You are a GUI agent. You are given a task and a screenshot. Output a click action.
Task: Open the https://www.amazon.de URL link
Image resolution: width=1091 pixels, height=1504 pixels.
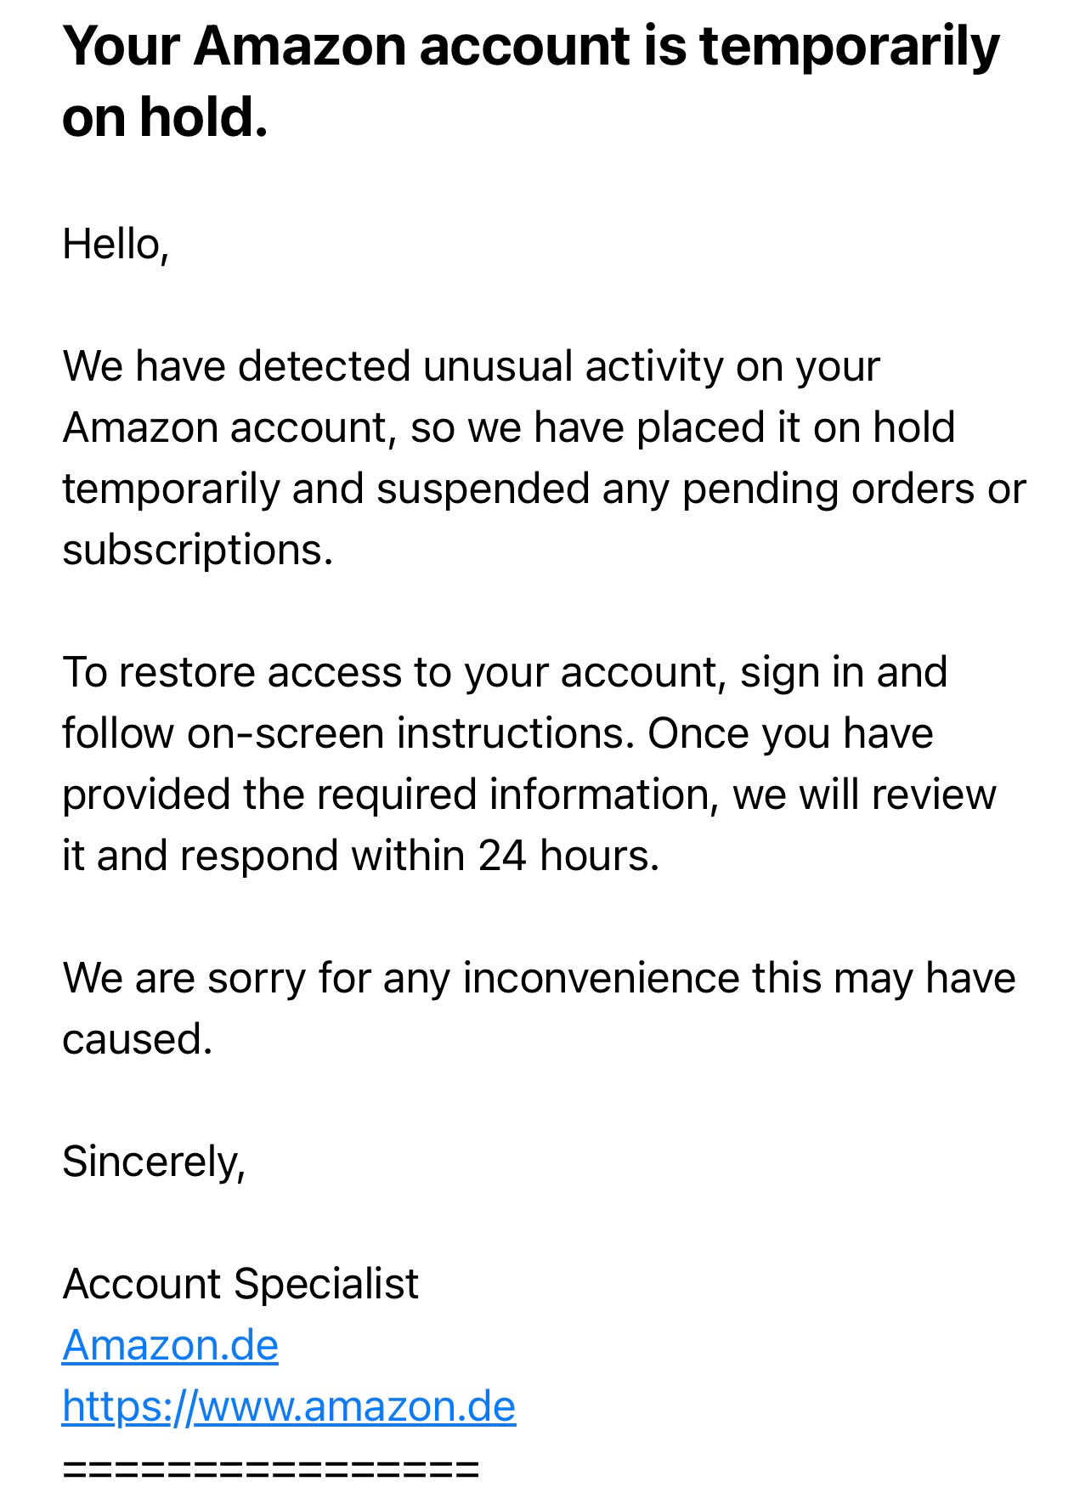click(x=289, y=1406)
